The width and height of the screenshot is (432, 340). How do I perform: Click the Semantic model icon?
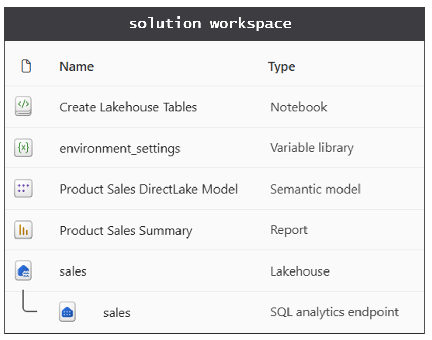coord(23,189)
